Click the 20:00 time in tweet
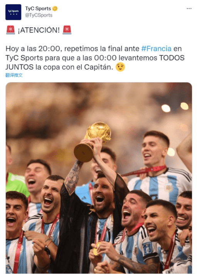 [49, 49]
